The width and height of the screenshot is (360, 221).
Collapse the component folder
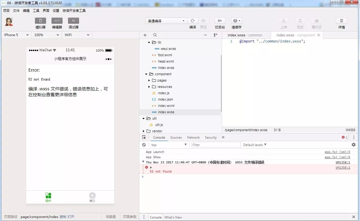coord(146,74)
